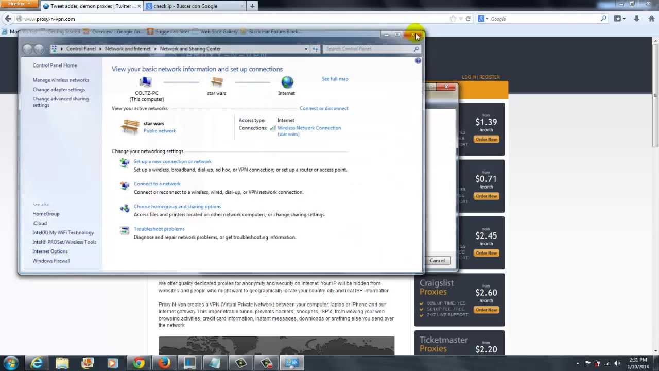Go to Firefox home page icon
The height and width of the screenshot is (371, 659).
click(651, 19)
